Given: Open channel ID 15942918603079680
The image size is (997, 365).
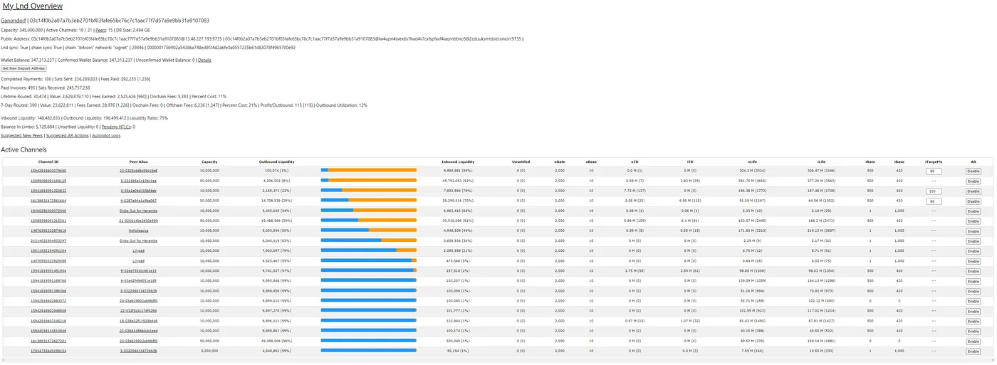Looking at the screenshot, I should click(48, 171).
